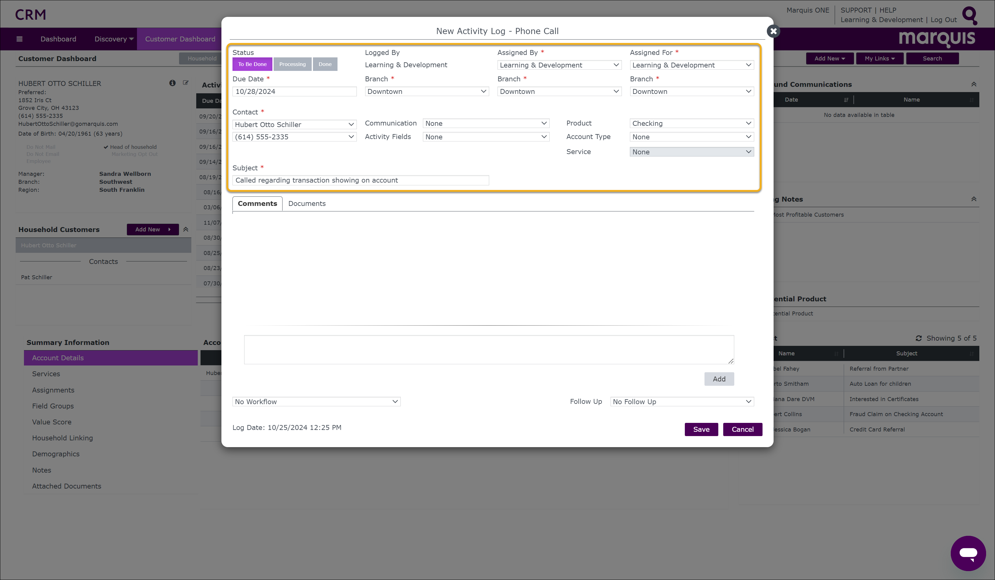
Task: Open the Communication dropdown
Action: [x=486, y=123]
